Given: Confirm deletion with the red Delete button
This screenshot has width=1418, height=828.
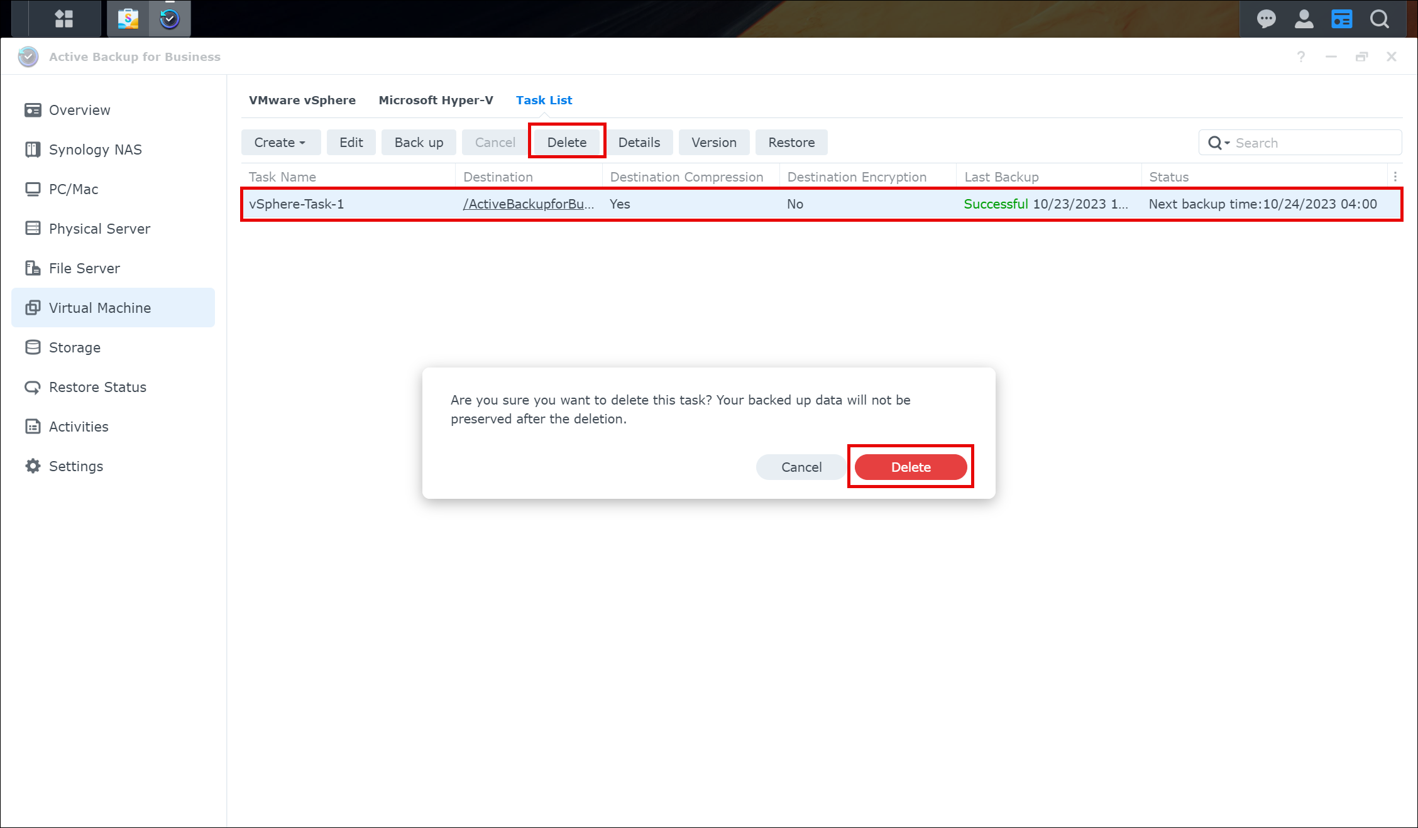Looking at the screenshot, I should coord(910,467).
